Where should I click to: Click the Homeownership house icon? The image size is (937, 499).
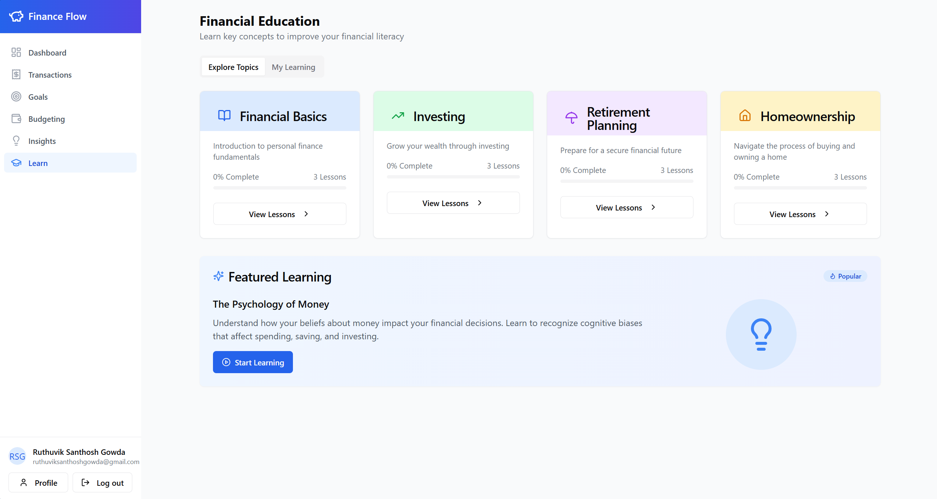click(x=745, y=116)
